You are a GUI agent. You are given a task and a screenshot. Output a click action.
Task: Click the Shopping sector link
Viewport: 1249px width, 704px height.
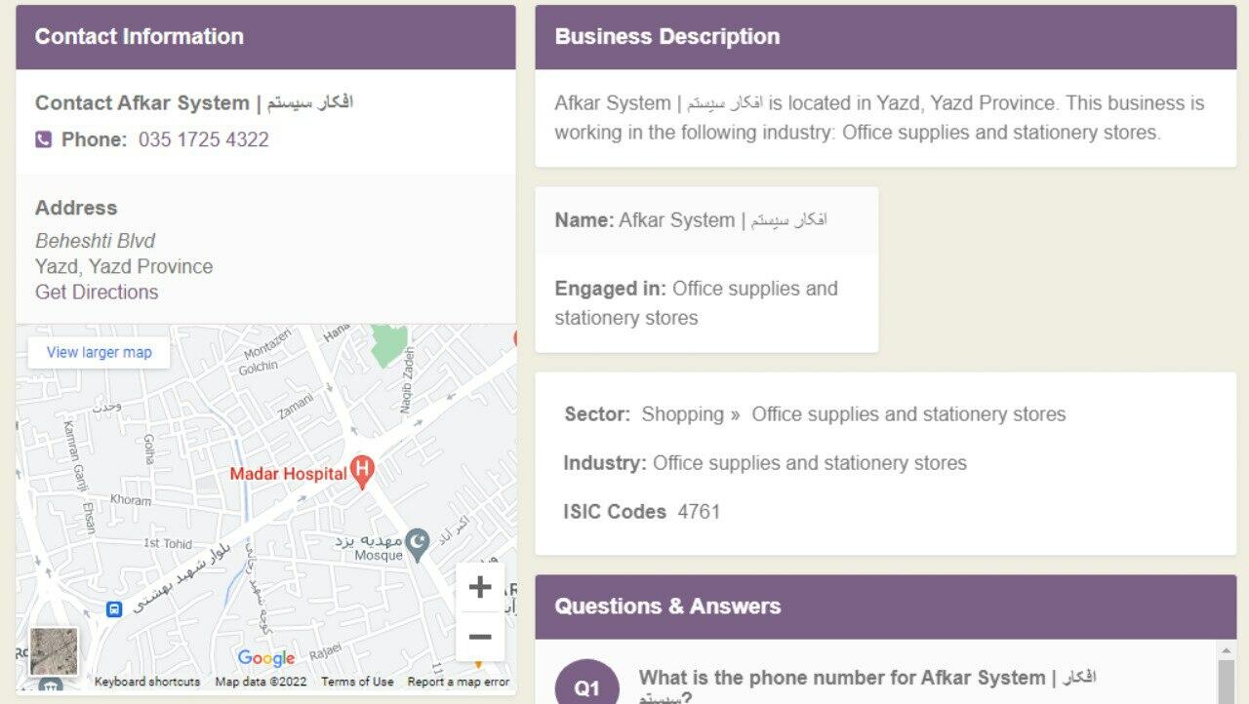(x=682, y=414)
